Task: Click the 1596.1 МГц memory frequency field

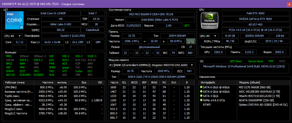Action: (x=132, y=41)
